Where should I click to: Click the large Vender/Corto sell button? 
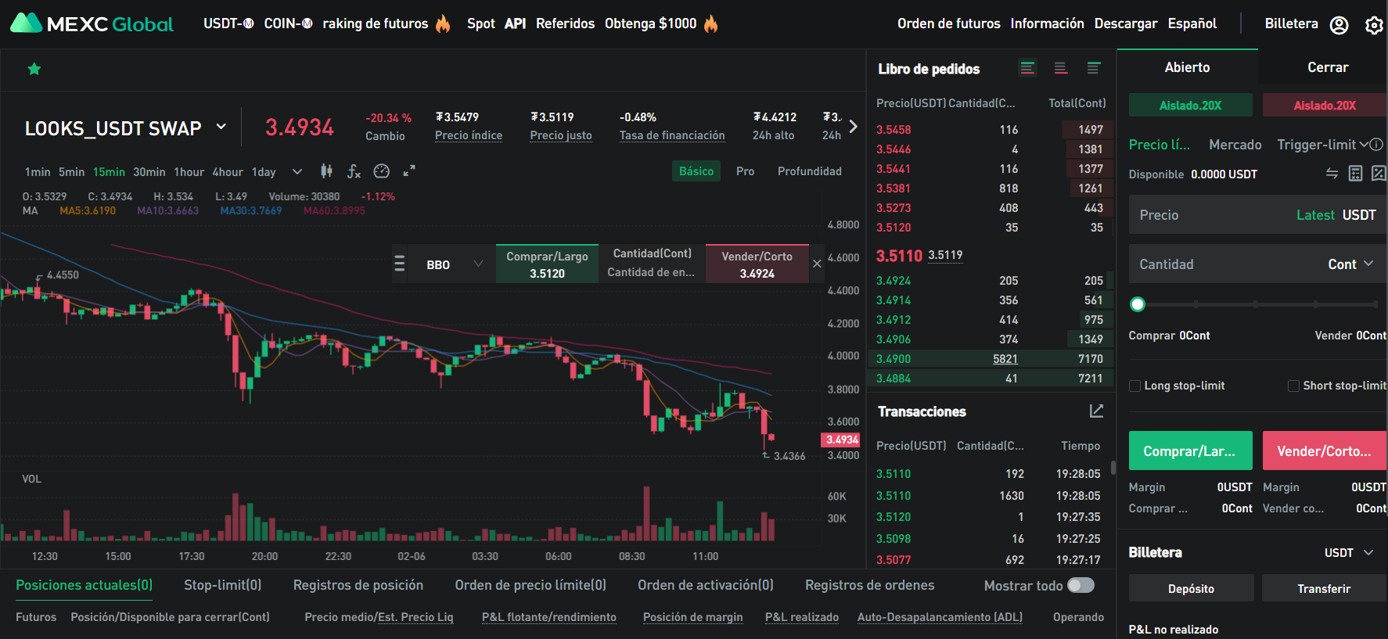coord(1325,451)
